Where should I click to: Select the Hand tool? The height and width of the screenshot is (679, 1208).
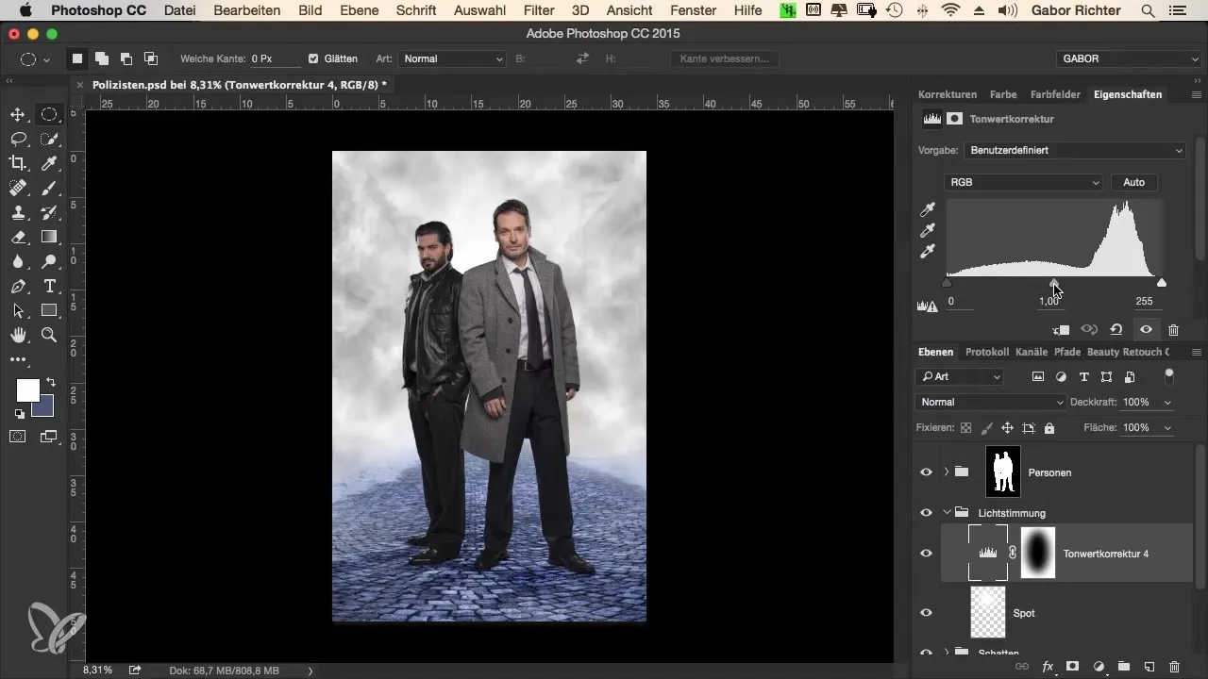pyautogui.click(x=17, y=335)
